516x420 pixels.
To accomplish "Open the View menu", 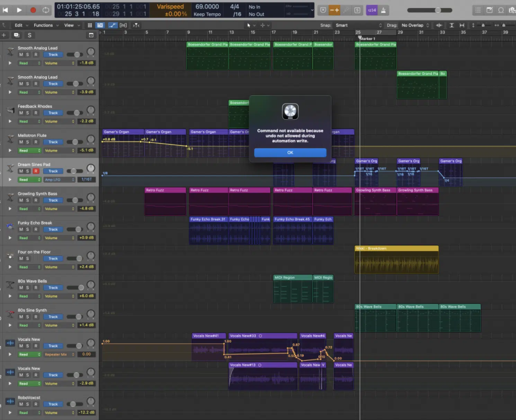I will click(72, 25).
